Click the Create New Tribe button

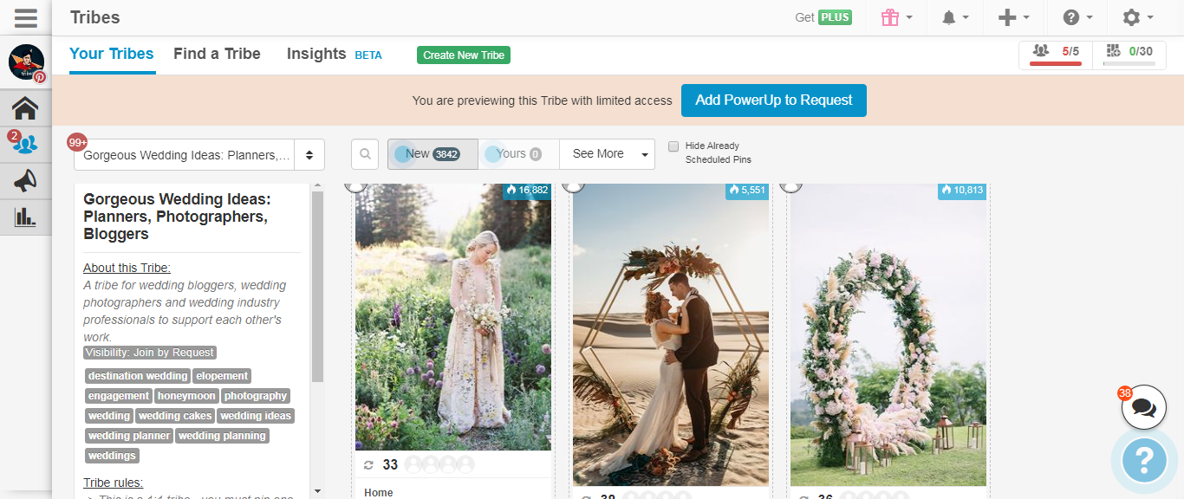tap(464, 55)
